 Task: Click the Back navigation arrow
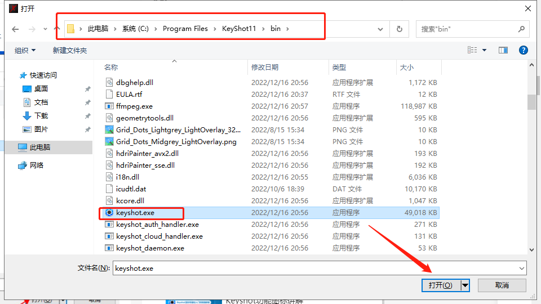click(x=15, y=29)
